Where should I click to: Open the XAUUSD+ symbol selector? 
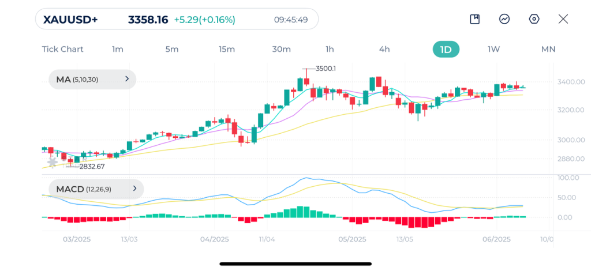point(71,20)
